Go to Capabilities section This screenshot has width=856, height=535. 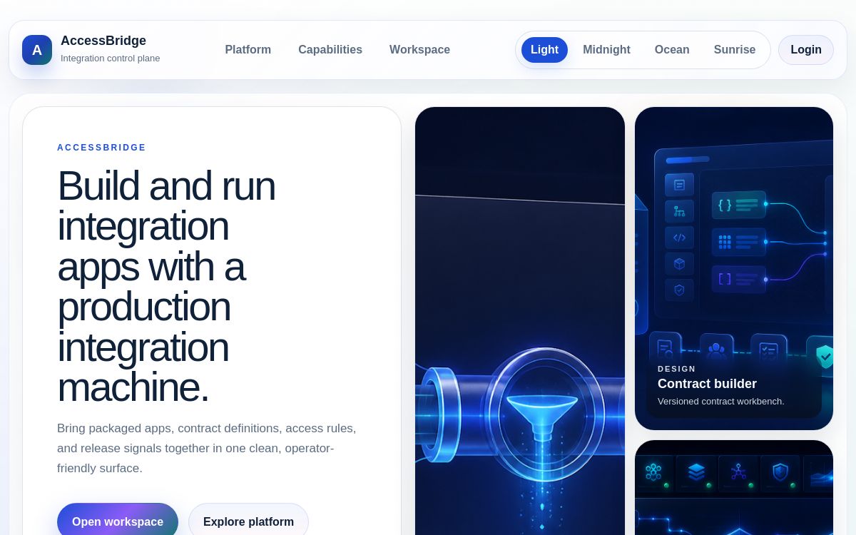pos(330,50)
